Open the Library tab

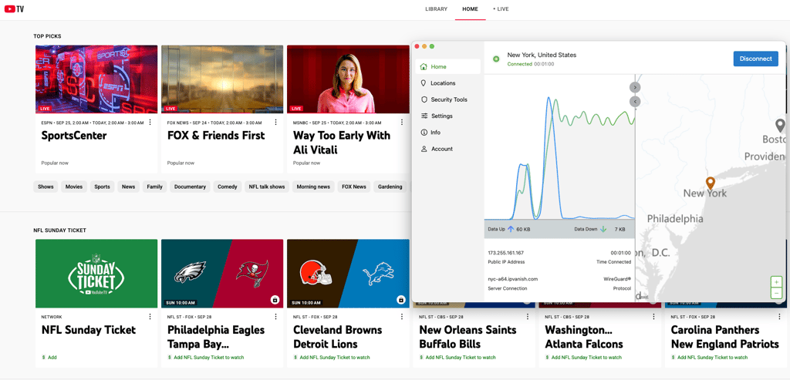point(436,9)
